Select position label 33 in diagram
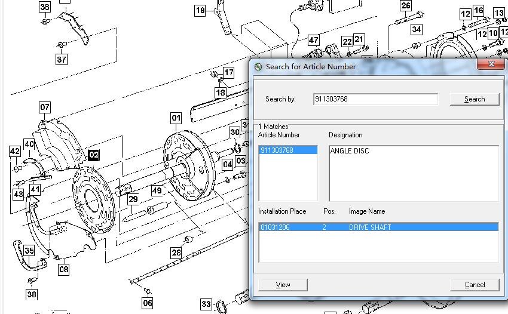 (x=206, y=304)
